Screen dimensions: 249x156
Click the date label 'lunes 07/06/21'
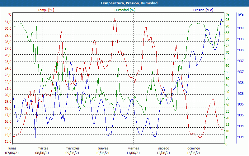[x=12, y=151]
